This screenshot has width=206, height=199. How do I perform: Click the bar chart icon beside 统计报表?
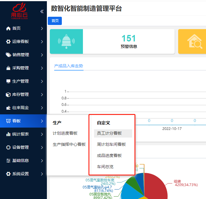[8, 134]
